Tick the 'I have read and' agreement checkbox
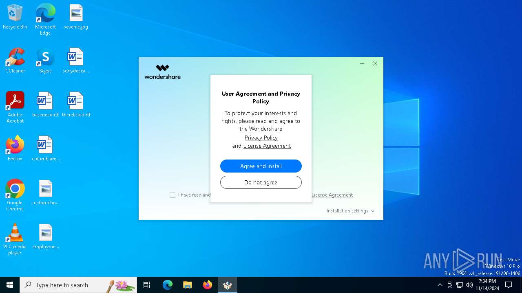This screenshot has width=522, height=293. (x=173, y=195)
